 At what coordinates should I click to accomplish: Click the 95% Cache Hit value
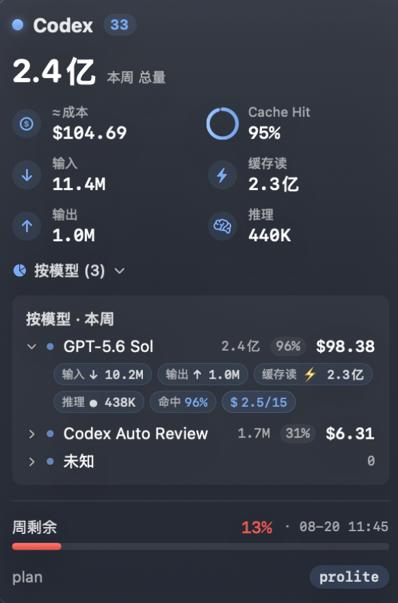[264, 133]
